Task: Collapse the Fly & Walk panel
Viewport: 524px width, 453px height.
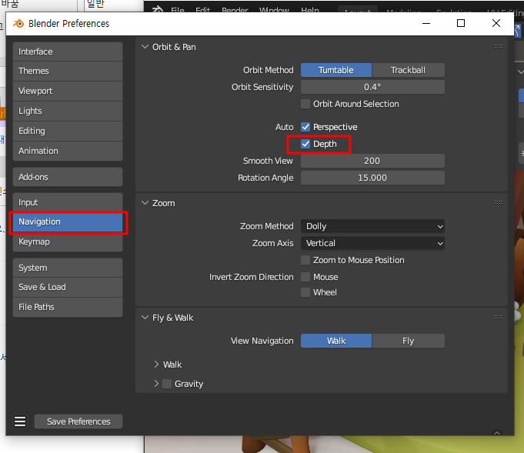Action: 145,318
